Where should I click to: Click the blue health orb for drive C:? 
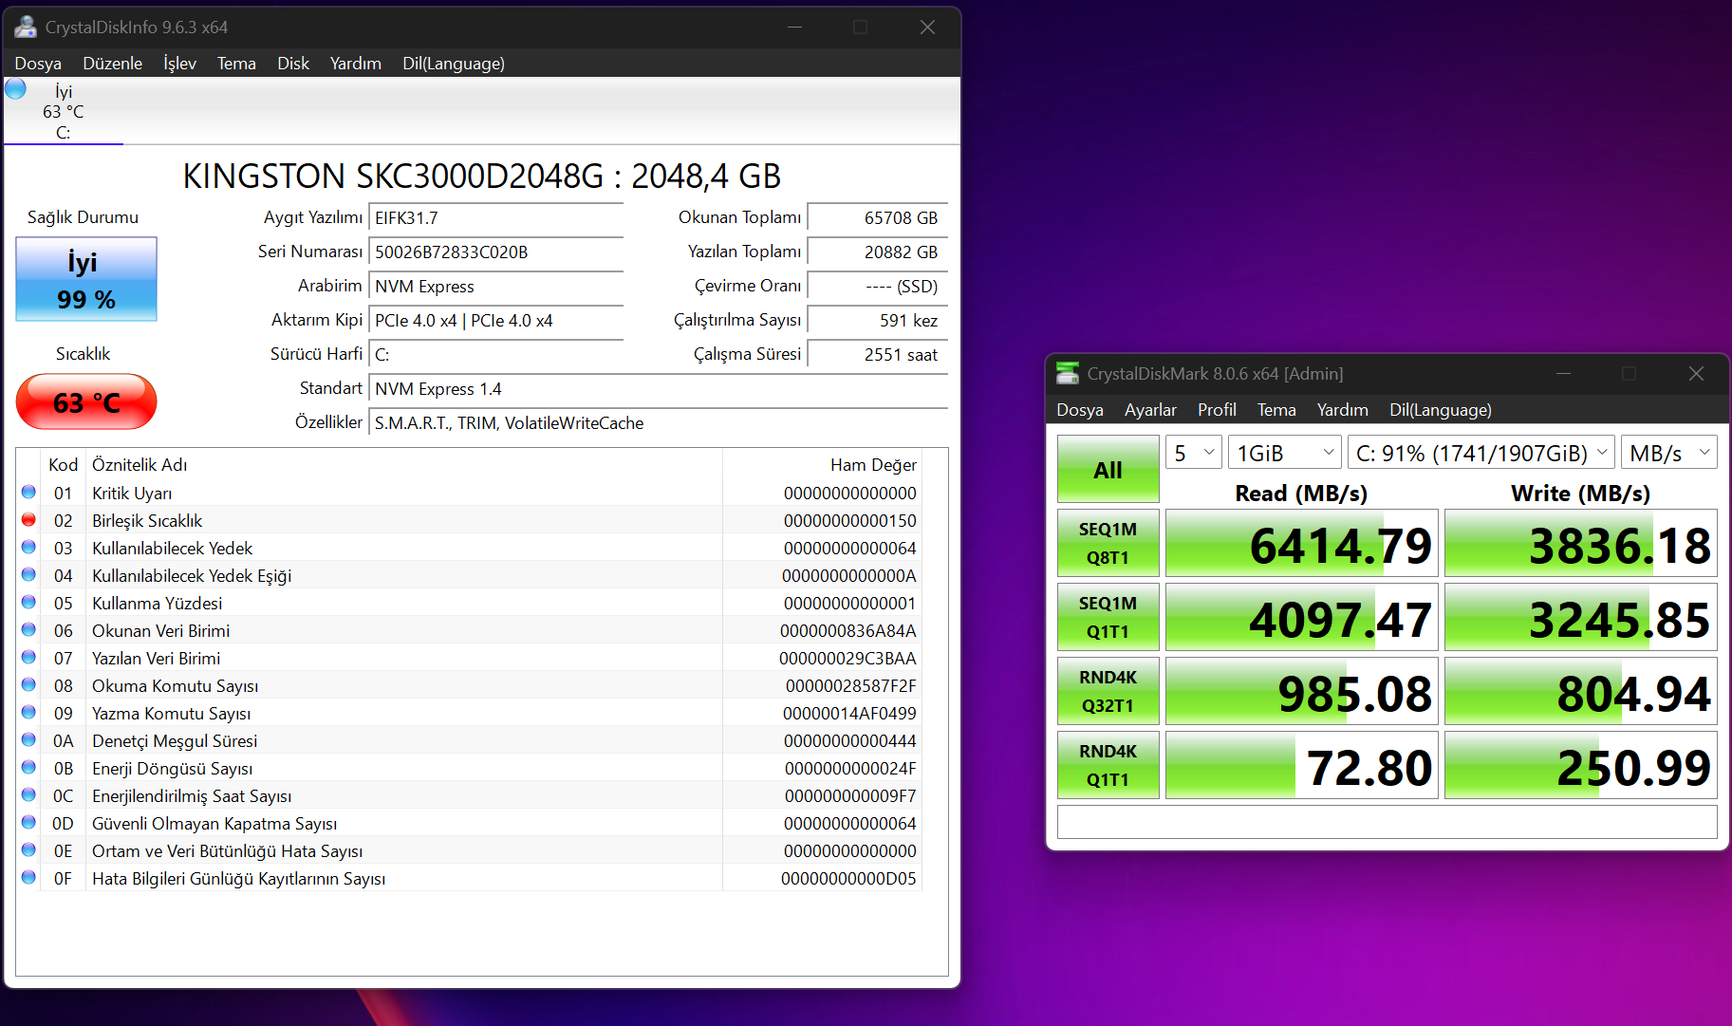16,89
